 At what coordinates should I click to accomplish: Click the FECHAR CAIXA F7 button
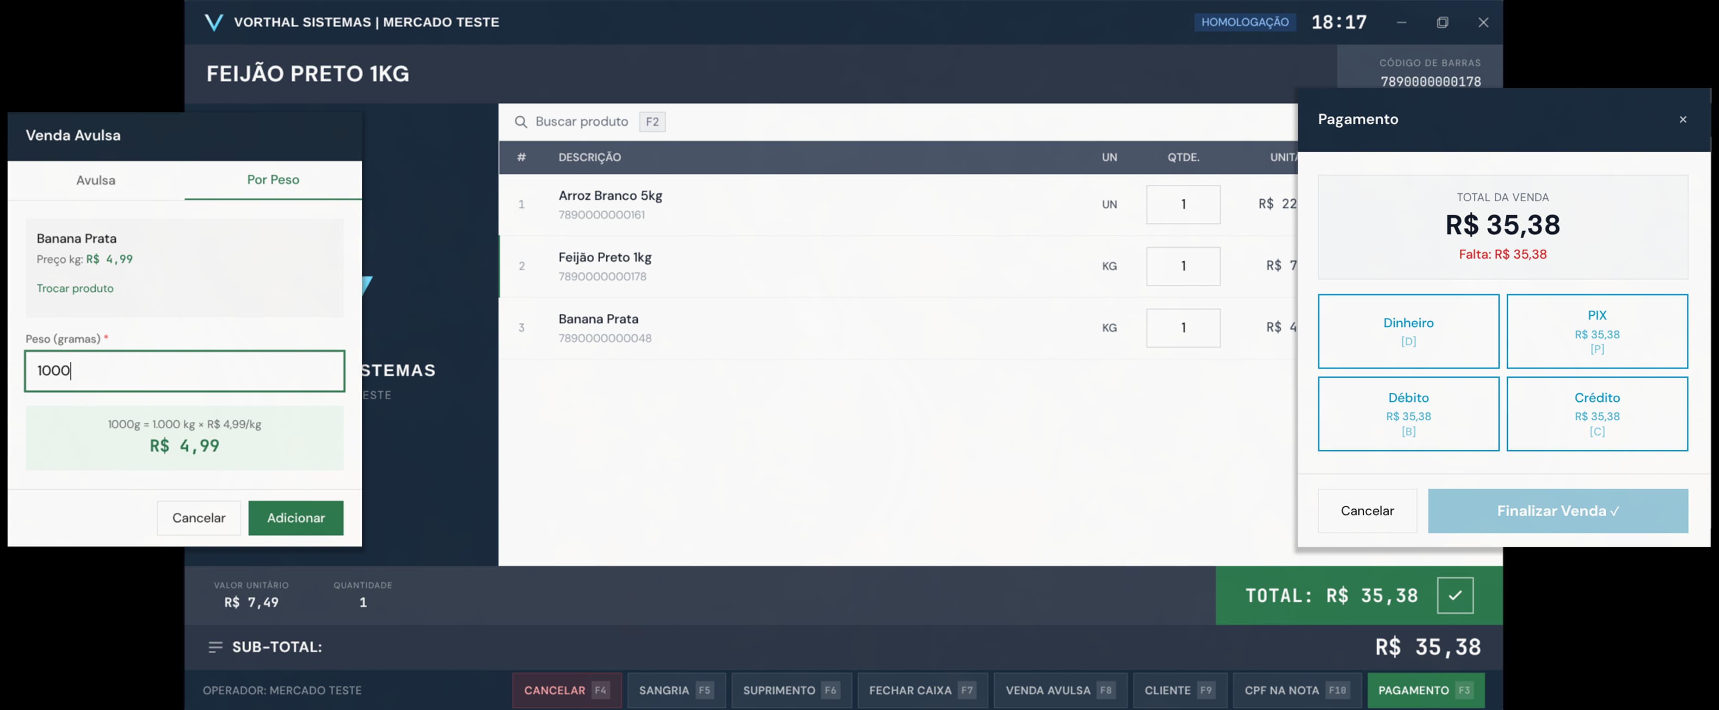coord(922,691)
